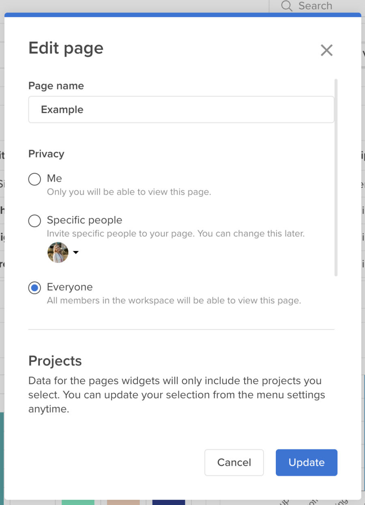The width and height of the screenshot is (365, 505).
Task: Open the Search magnifier icon
Action: [286, 6]
